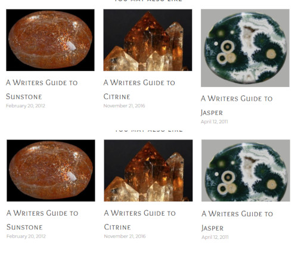Click the cropped 'You May Also Like' heading above the upper row
Image resolution: width=298 pixels, height=258 pixels.
coord(148,1)
